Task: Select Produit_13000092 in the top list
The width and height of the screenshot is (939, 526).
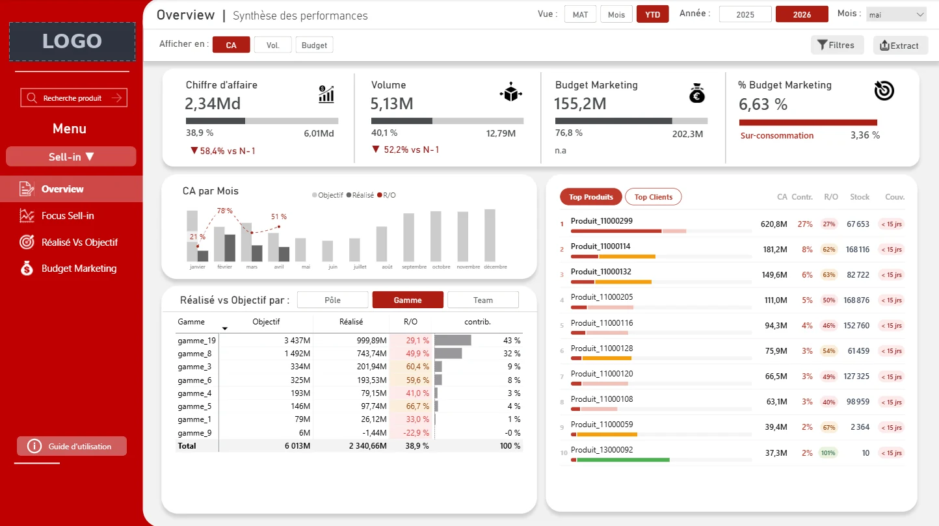Action: coord(602,449)
